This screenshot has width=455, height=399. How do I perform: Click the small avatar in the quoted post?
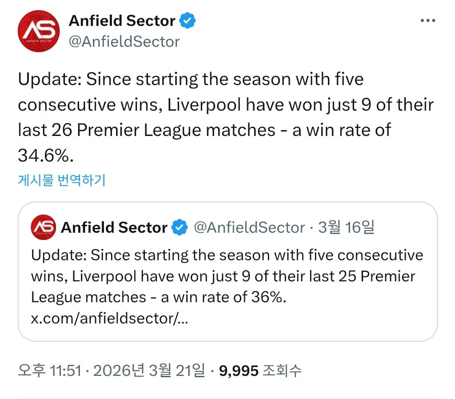43,227
